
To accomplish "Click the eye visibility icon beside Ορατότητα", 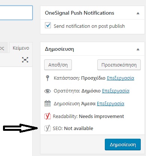I will click(48, 91).
